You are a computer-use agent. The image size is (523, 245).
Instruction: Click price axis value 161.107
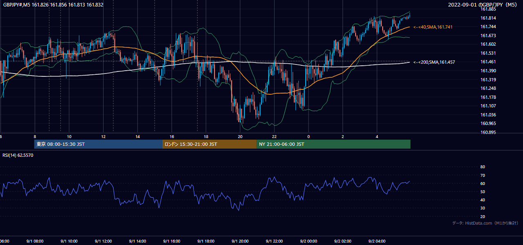(x=488, y=106)
